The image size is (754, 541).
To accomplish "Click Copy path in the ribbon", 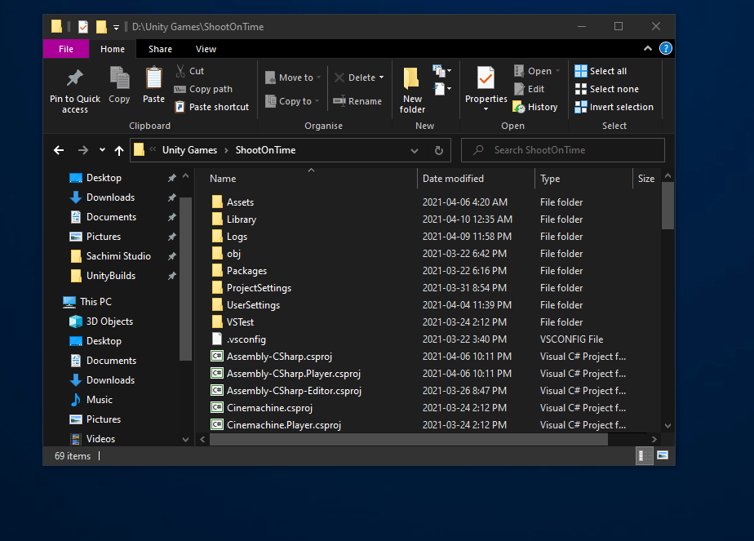I will 203,89.
